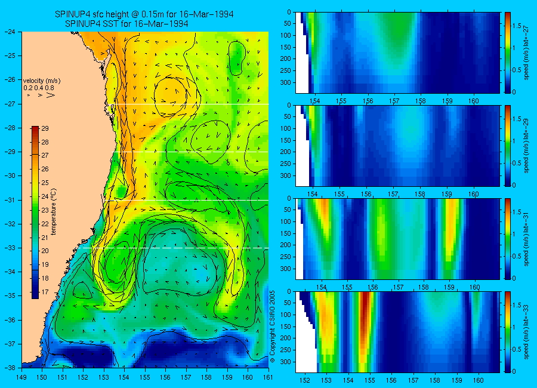The image size is (537, 388).
Task: Click the 157 longitude label under lat=-27 section
Action: (x=394, y=101)
